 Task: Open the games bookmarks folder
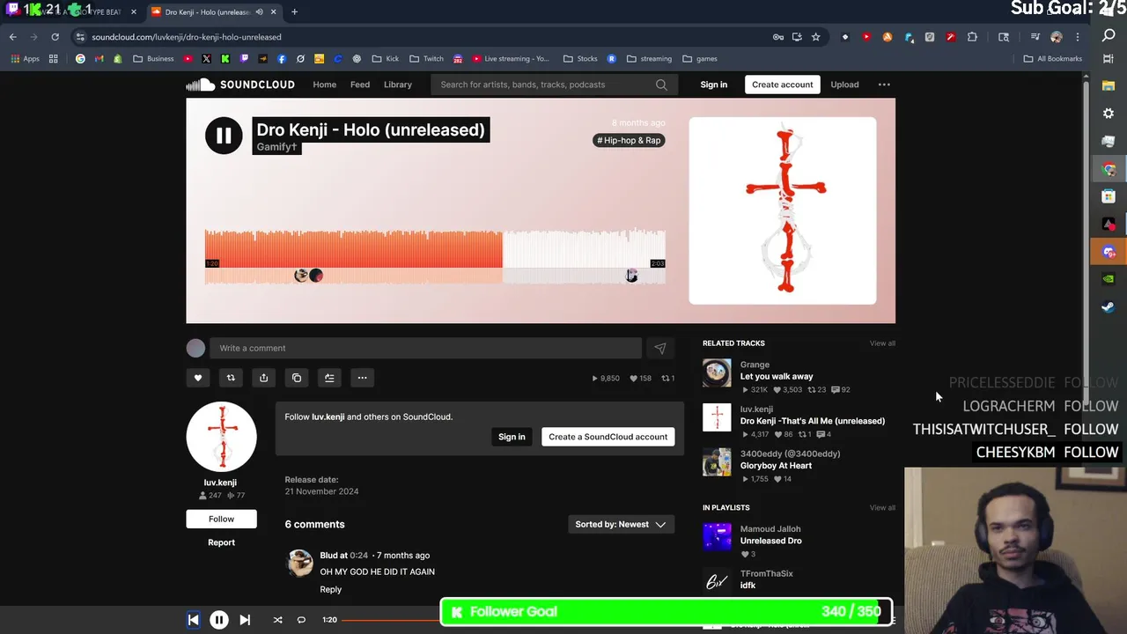pyautogui.click(x=700, y=59)
